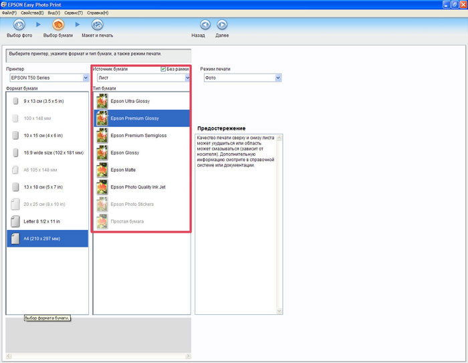Click the 100 x 148 мм sheet icon
This screenshot has width=468, height=363.
[x=15, y=118]
